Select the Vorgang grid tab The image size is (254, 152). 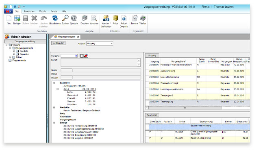[x=152, y=55]
